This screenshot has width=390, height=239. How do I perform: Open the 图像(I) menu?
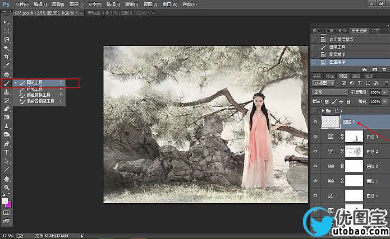pyautogui.click(x=58, y=4)
